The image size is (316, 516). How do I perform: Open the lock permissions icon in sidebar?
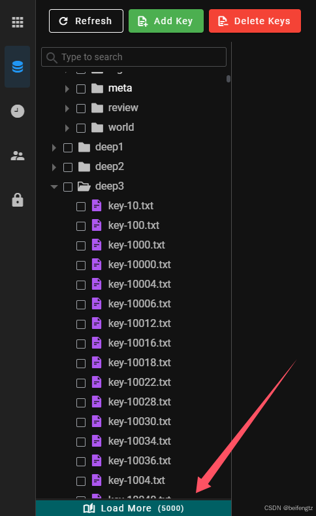pos(18,200)
